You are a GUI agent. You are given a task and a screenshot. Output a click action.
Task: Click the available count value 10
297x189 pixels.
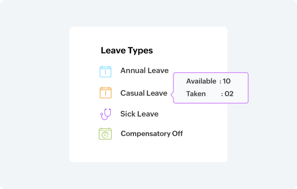pos(227,81)
